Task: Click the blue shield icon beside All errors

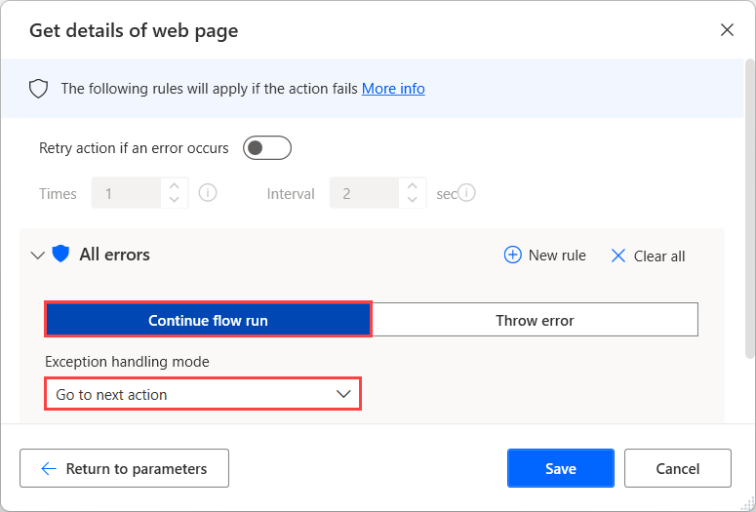Action: 60,254
